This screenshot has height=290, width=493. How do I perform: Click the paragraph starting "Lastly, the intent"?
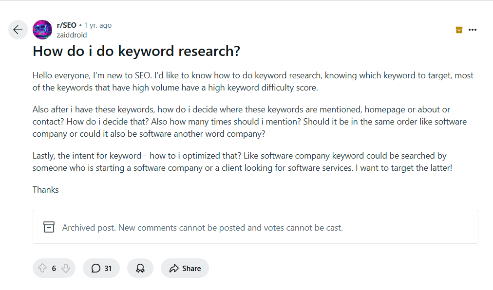tap(242, 162)
